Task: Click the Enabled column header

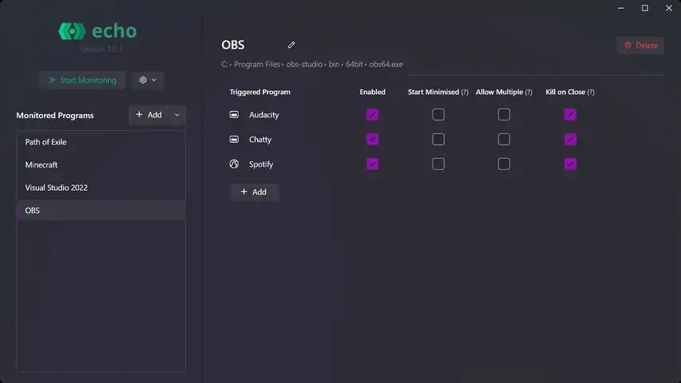Action: (x=372, y=92)
